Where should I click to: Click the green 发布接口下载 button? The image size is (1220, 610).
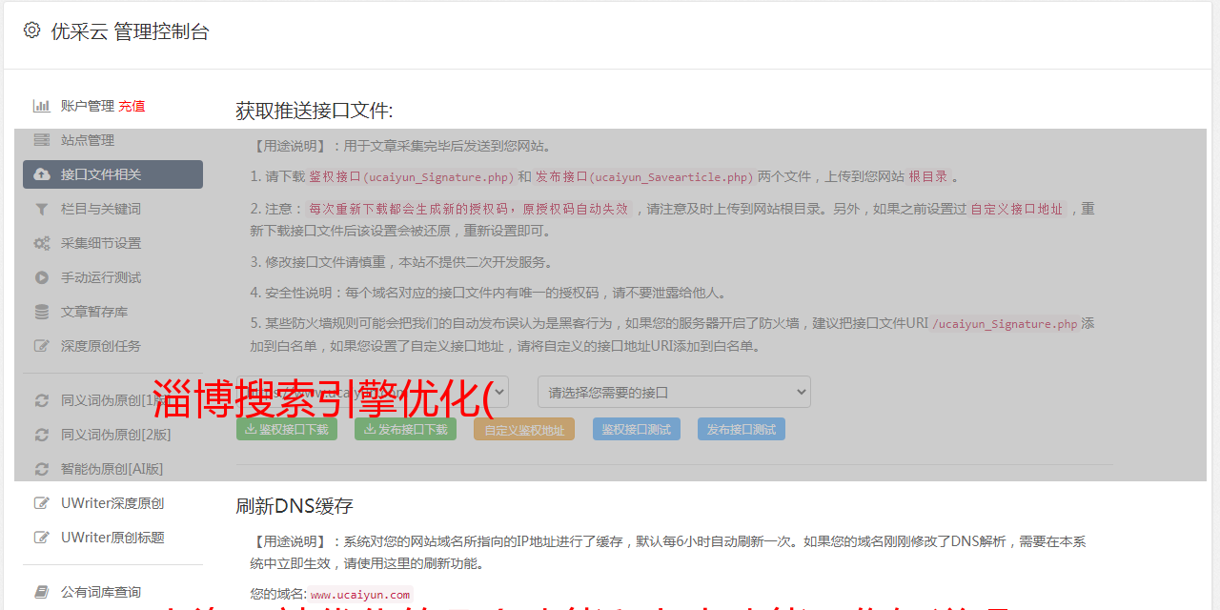pos(405,429)
